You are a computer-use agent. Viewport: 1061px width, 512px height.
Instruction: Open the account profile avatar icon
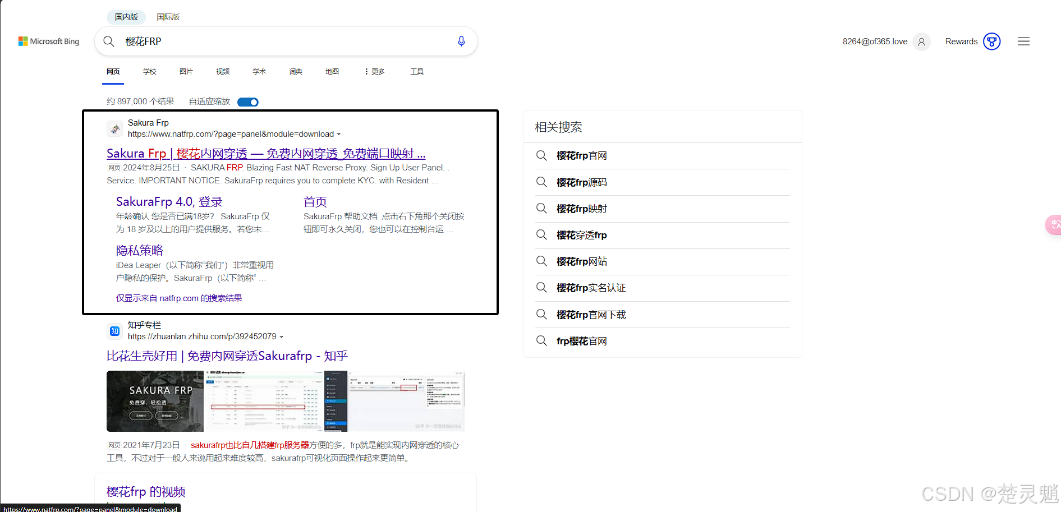click(921, 41)
